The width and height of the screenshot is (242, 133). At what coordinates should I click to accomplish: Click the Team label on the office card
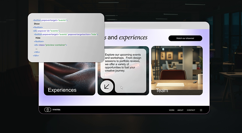pyautogui.click(x=162, y=91)
